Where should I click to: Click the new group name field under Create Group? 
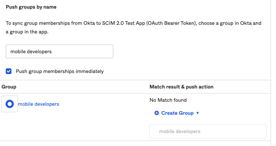point(208,131)
